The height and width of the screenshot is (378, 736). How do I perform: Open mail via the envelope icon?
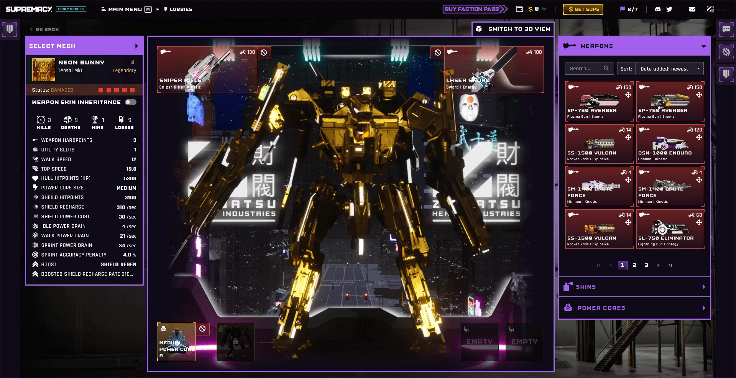pos(692,9)
